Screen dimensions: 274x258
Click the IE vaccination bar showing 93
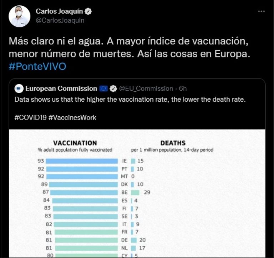(x=82, y=161)
